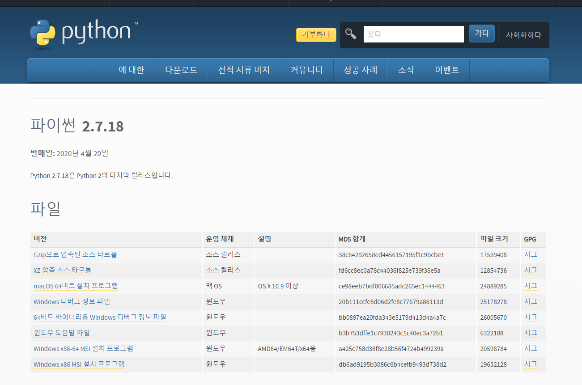Click the 기부하다 donate button
The height and width of the screenshot is (385, 582).
click(x=316, y=34)
